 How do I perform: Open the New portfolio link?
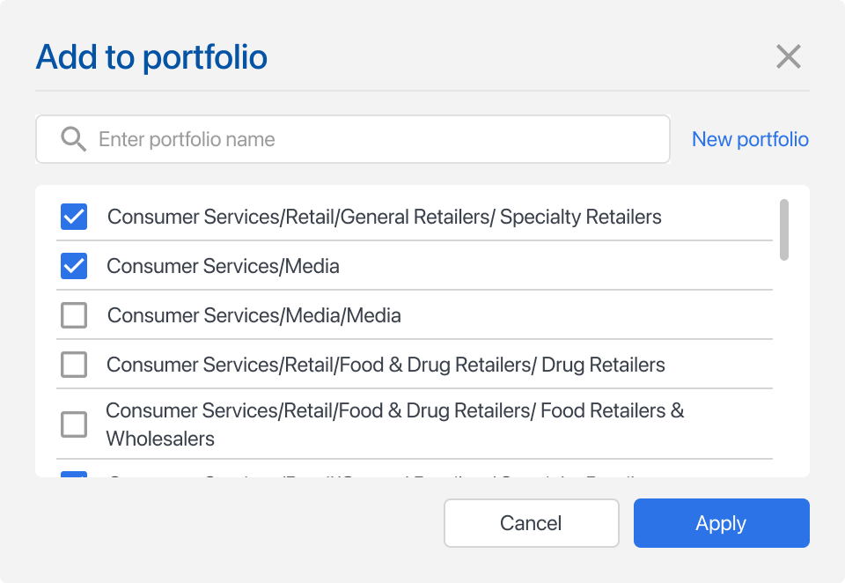pyautogui.click(x=750, y=139)
